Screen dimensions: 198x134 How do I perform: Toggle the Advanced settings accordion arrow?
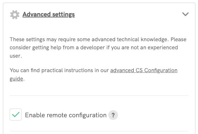[x=185, y=14]
